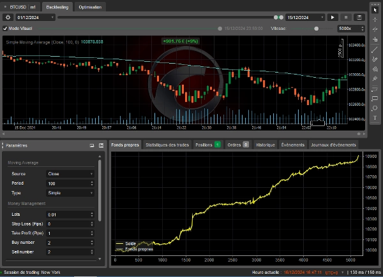Image resolution: width=383 pixels, height=277 pixels.
Task: Click the Simple Moving Average indicator label
Action: click(43, 42)
